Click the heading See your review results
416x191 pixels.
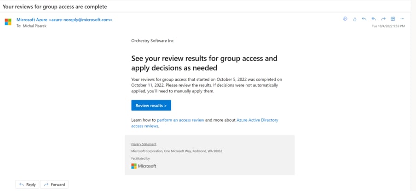204,63
